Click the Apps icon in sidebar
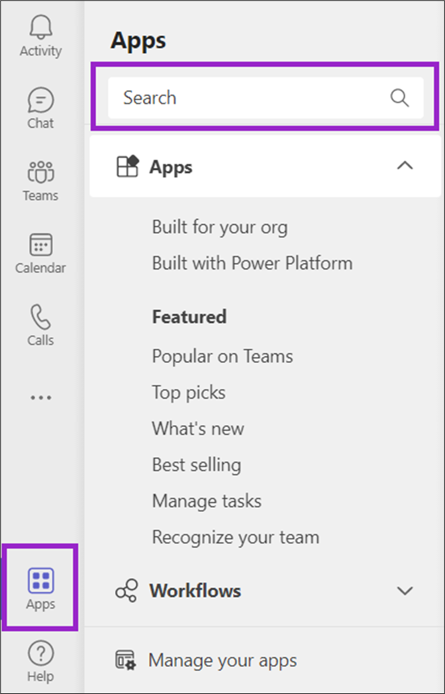The image size is (445, 694). click(x=40, y=580)
